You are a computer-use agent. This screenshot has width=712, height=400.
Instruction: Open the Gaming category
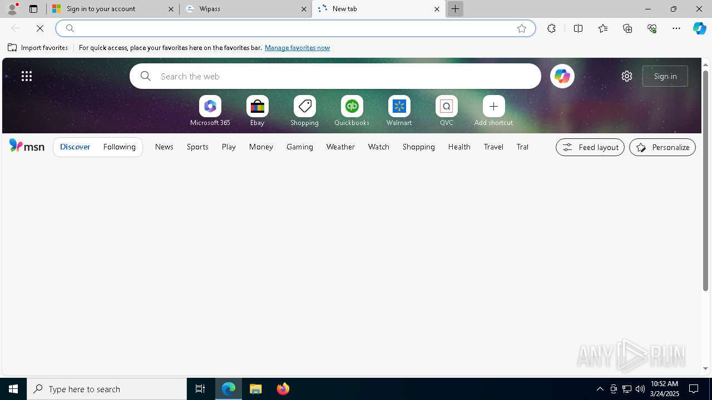coord(300,147)
